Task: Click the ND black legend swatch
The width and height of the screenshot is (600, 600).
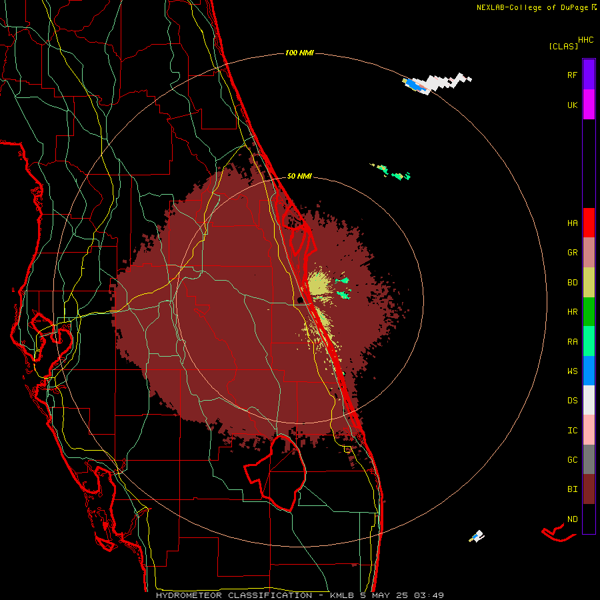Action: coord(589,519)
